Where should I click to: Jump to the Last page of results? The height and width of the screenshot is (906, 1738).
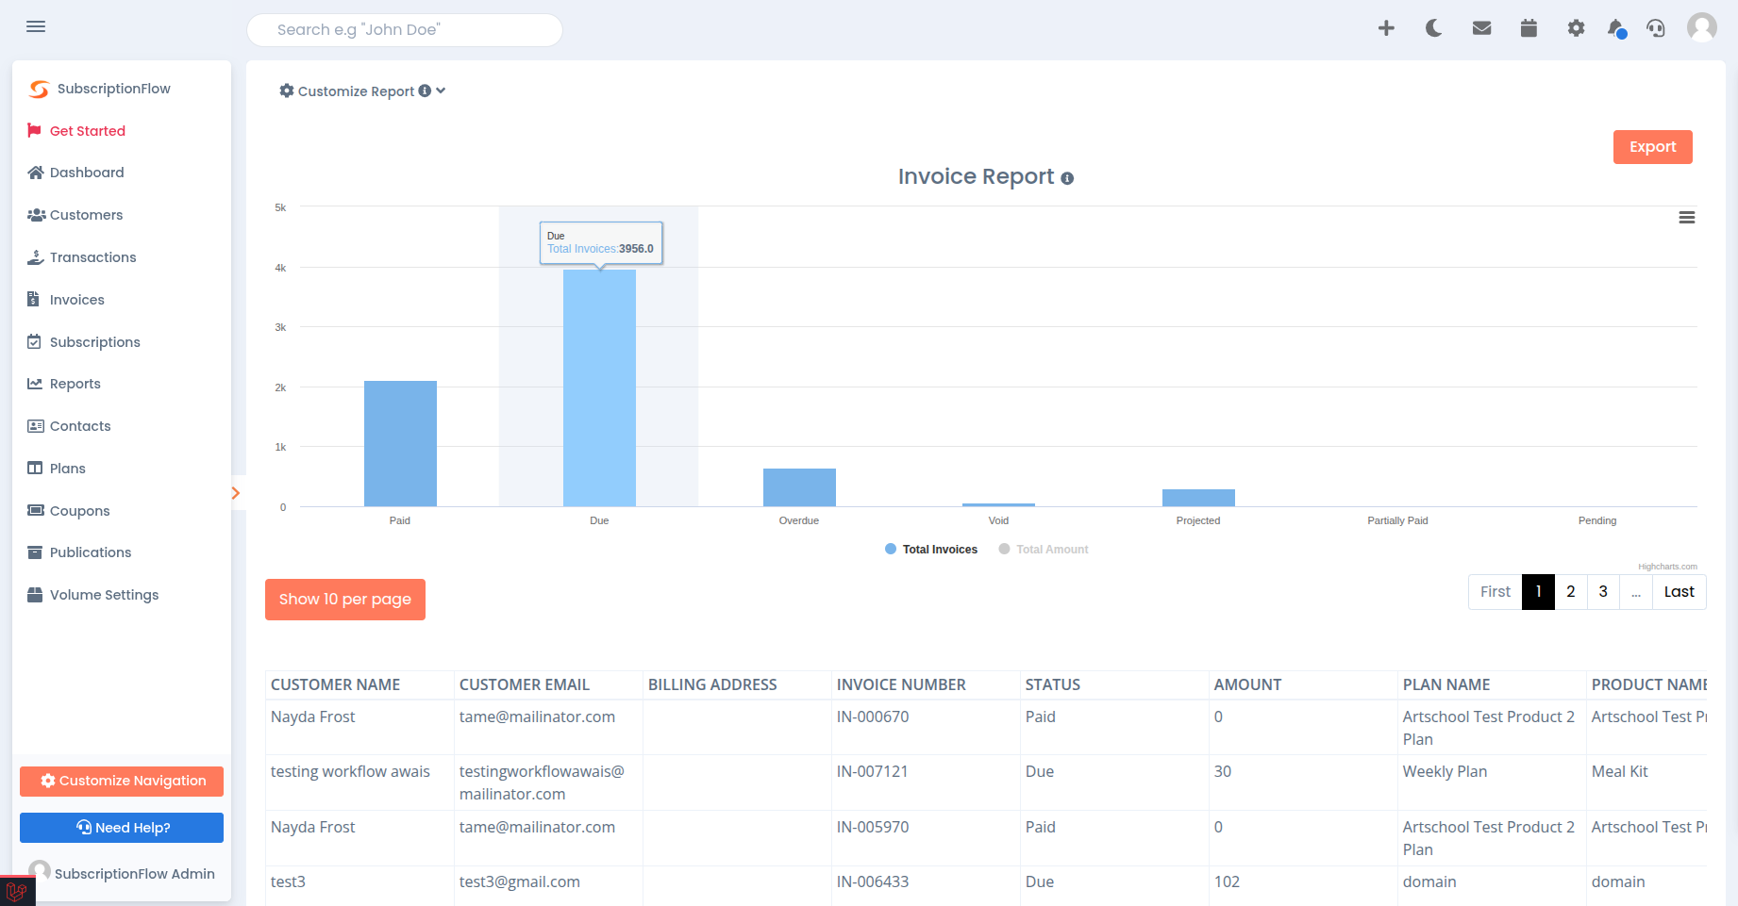(x=1679, y=591)
